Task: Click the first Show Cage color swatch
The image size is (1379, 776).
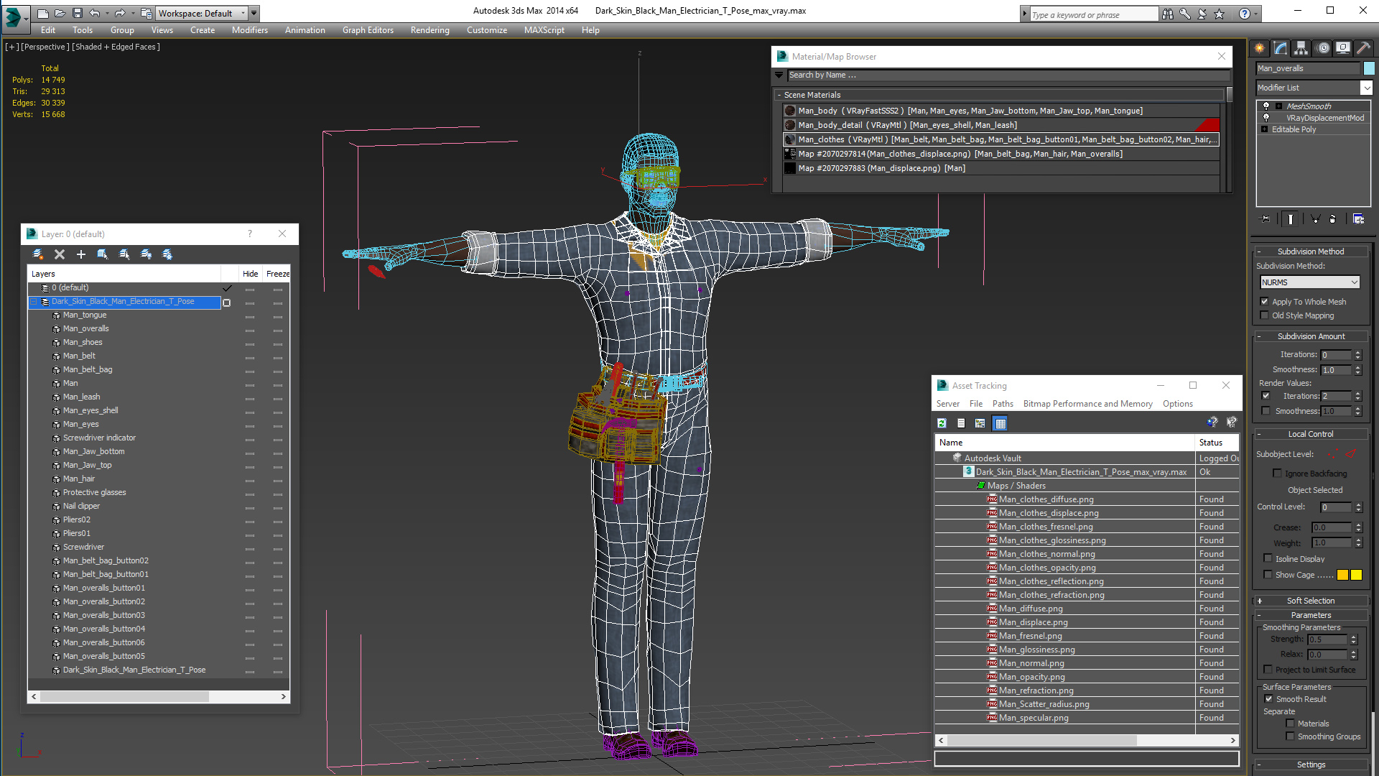Action: pos(1342,575)
